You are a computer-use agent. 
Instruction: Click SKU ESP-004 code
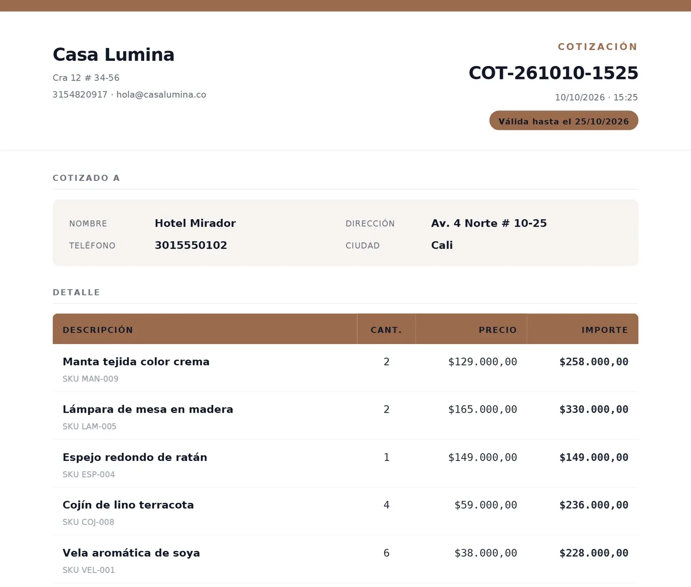(x=89, y=474)
